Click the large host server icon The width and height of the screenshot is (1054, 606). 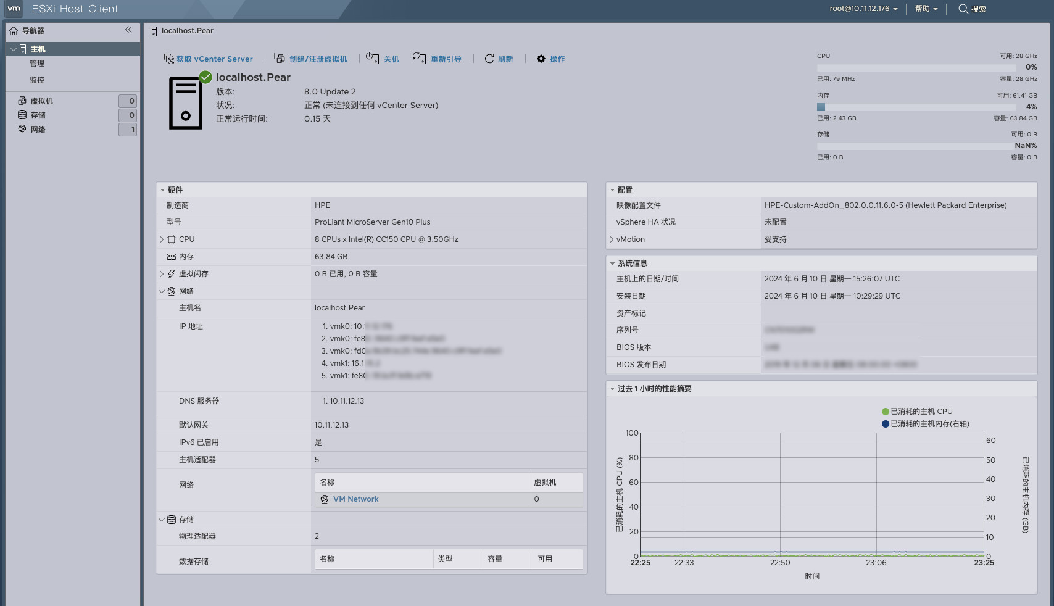(185, 103)
